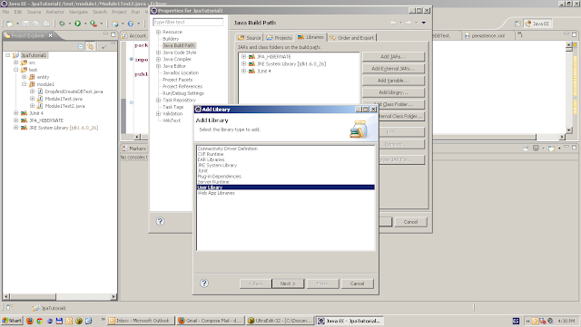Select Module1Test2.java in Project Explorer
581x327 pixels.
64,106
